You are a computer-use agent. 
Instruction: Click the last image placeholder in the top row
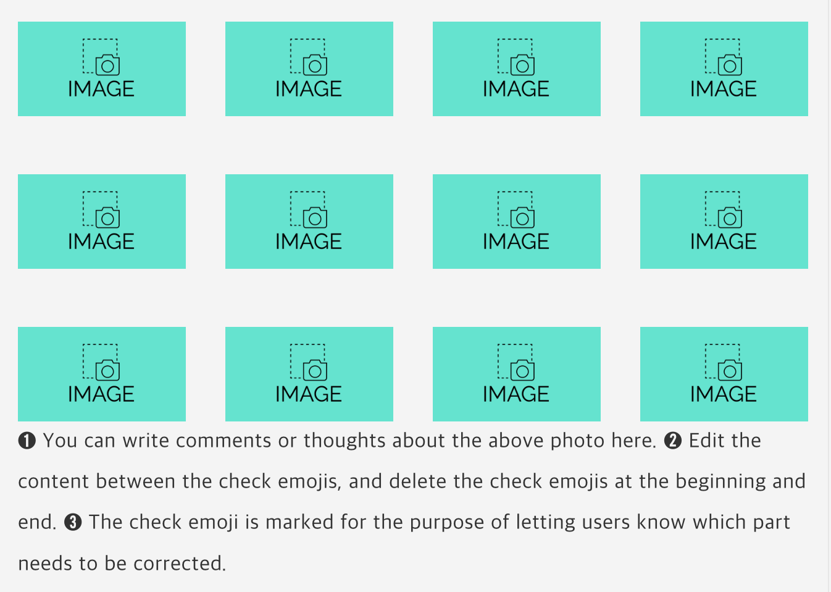pos(724,69)
